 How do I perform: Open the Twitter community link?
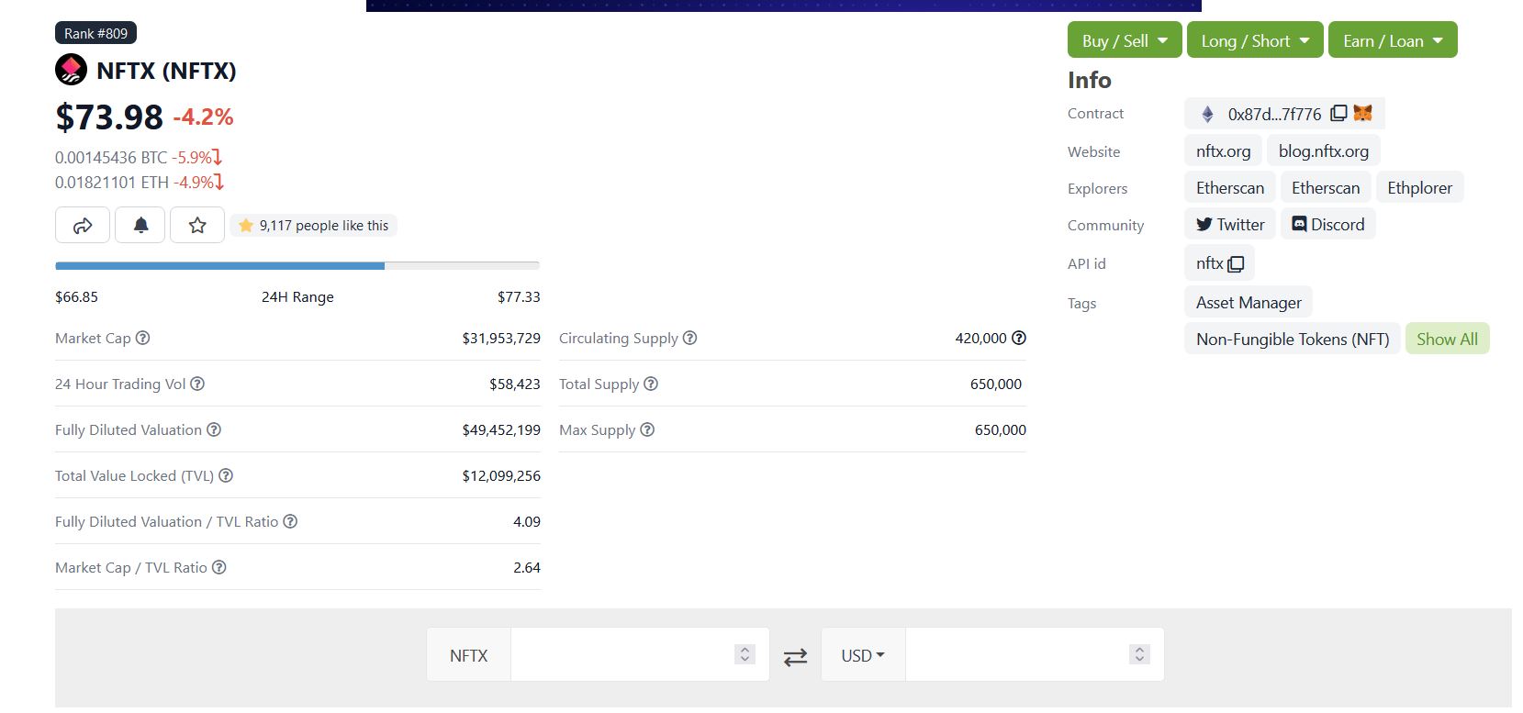click(1230, 225)
